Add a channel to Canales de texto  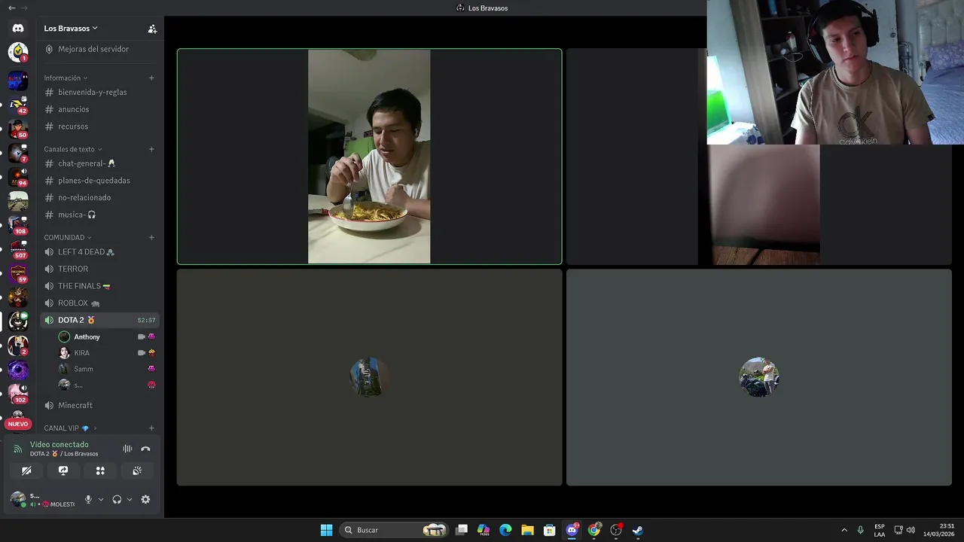tap(151, 149)
